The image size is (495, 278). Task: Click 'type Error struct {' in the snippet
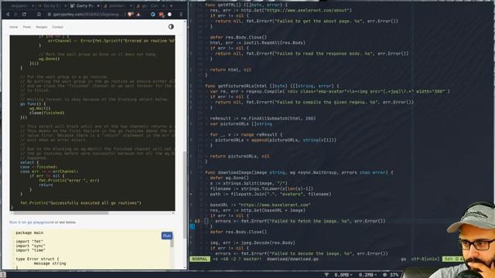(x=37, y=259)
